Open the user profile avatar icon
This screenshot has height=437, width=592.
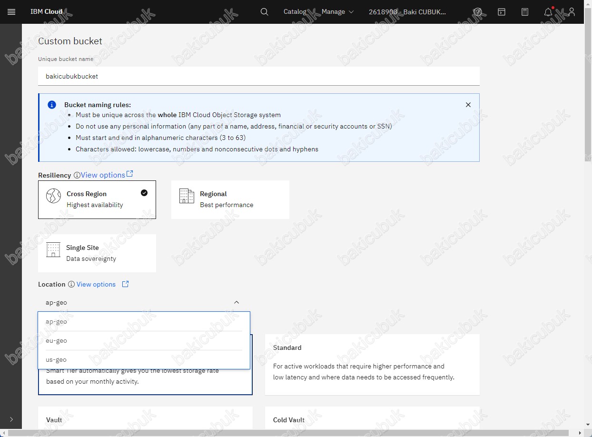[x=572, y=12]
